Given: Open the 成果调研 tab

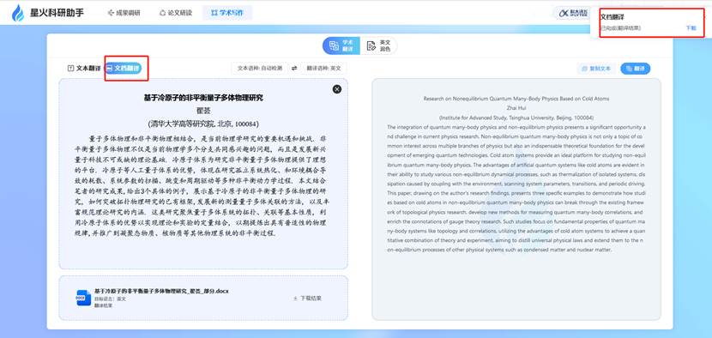Looking at the screenshot, I should (x=124, y=13).
